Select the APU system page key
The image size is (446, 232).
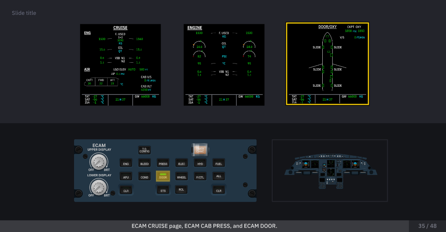(126, 177)
